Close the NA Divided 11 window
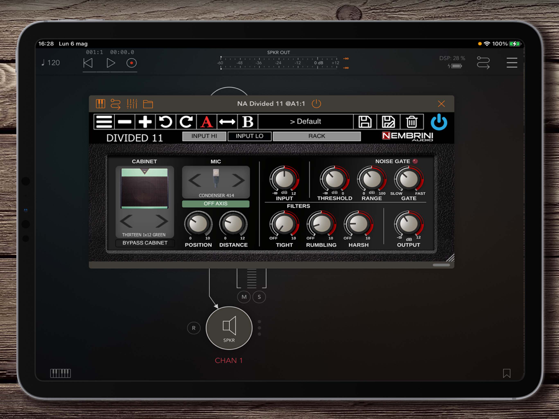This screenshot has height=419, width=559. pos(442,104)
